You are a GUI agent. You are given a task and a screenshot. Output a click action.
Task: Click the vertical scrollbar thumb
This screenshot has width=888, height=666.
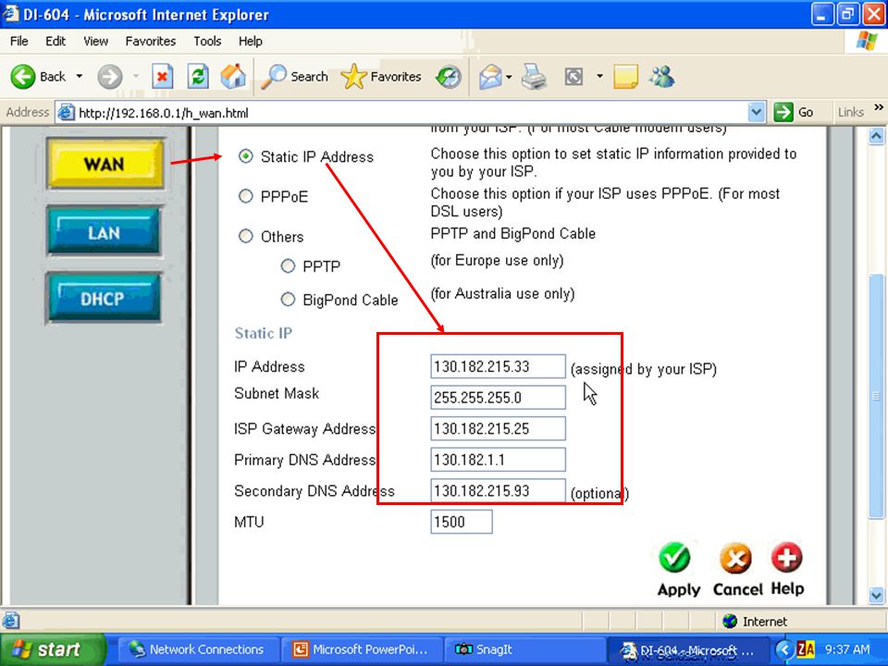[x=876, y=395]
